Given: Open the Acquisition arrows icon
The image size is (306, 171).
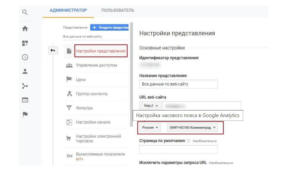Looking at the screenshot, I should pos(25,86).
